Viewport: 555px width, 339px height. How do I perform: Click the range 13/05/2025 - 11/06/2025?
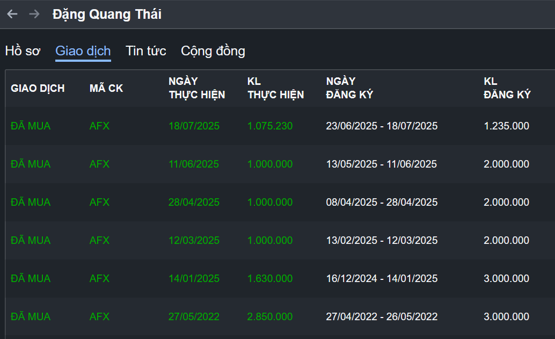382,164
